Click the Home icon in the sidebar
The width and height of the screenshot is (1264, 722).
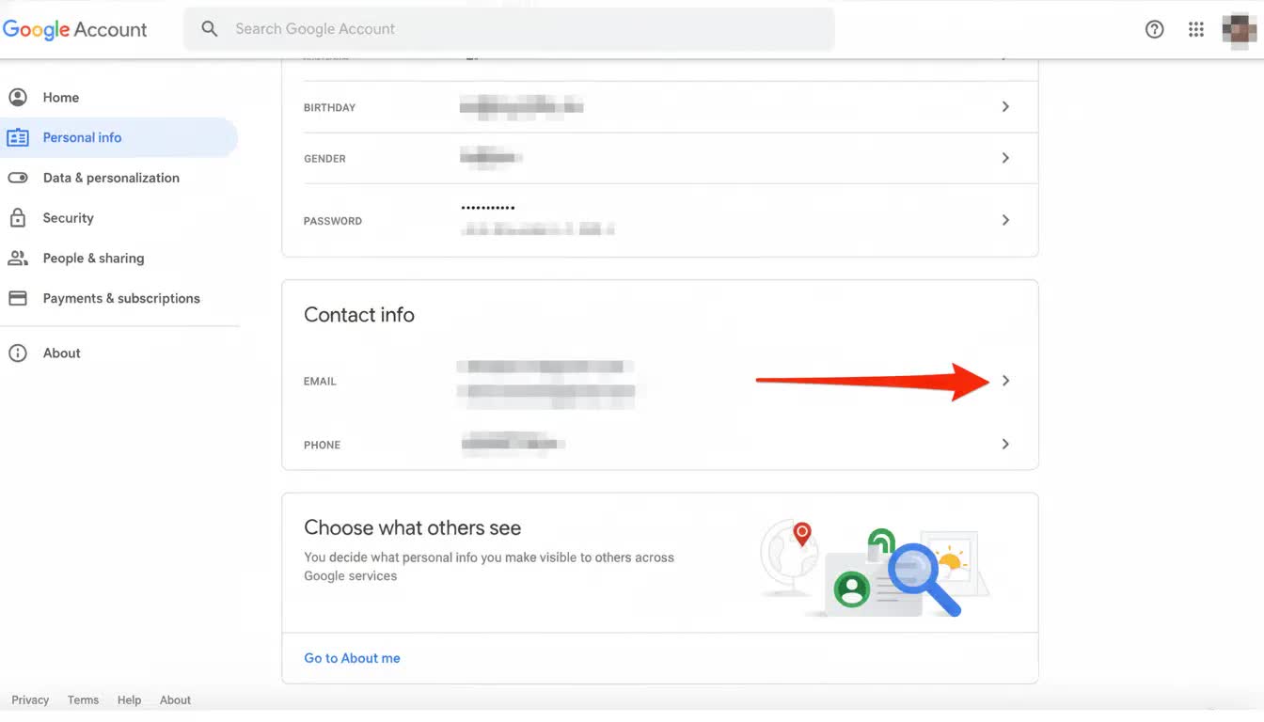click(x=18, y=97)
